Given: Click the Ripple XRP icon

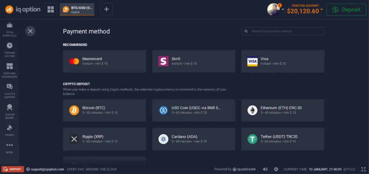Looking at the screenshot, I should click(x=74, y=139).
